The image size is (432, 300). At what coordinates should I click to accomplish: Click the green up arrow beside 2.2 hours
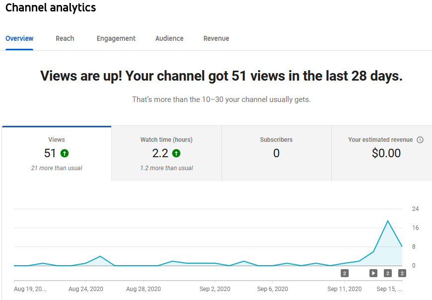(x=176, y=153)
